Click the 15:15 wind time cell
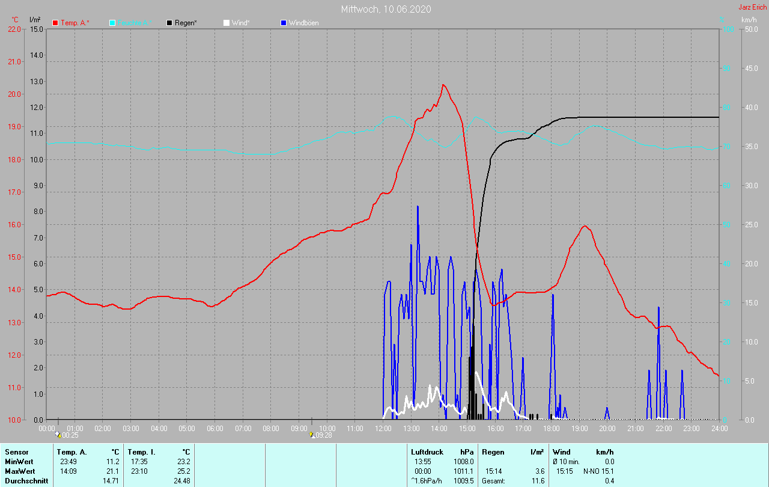Screen dimensions: 769x487 point(565,471)
